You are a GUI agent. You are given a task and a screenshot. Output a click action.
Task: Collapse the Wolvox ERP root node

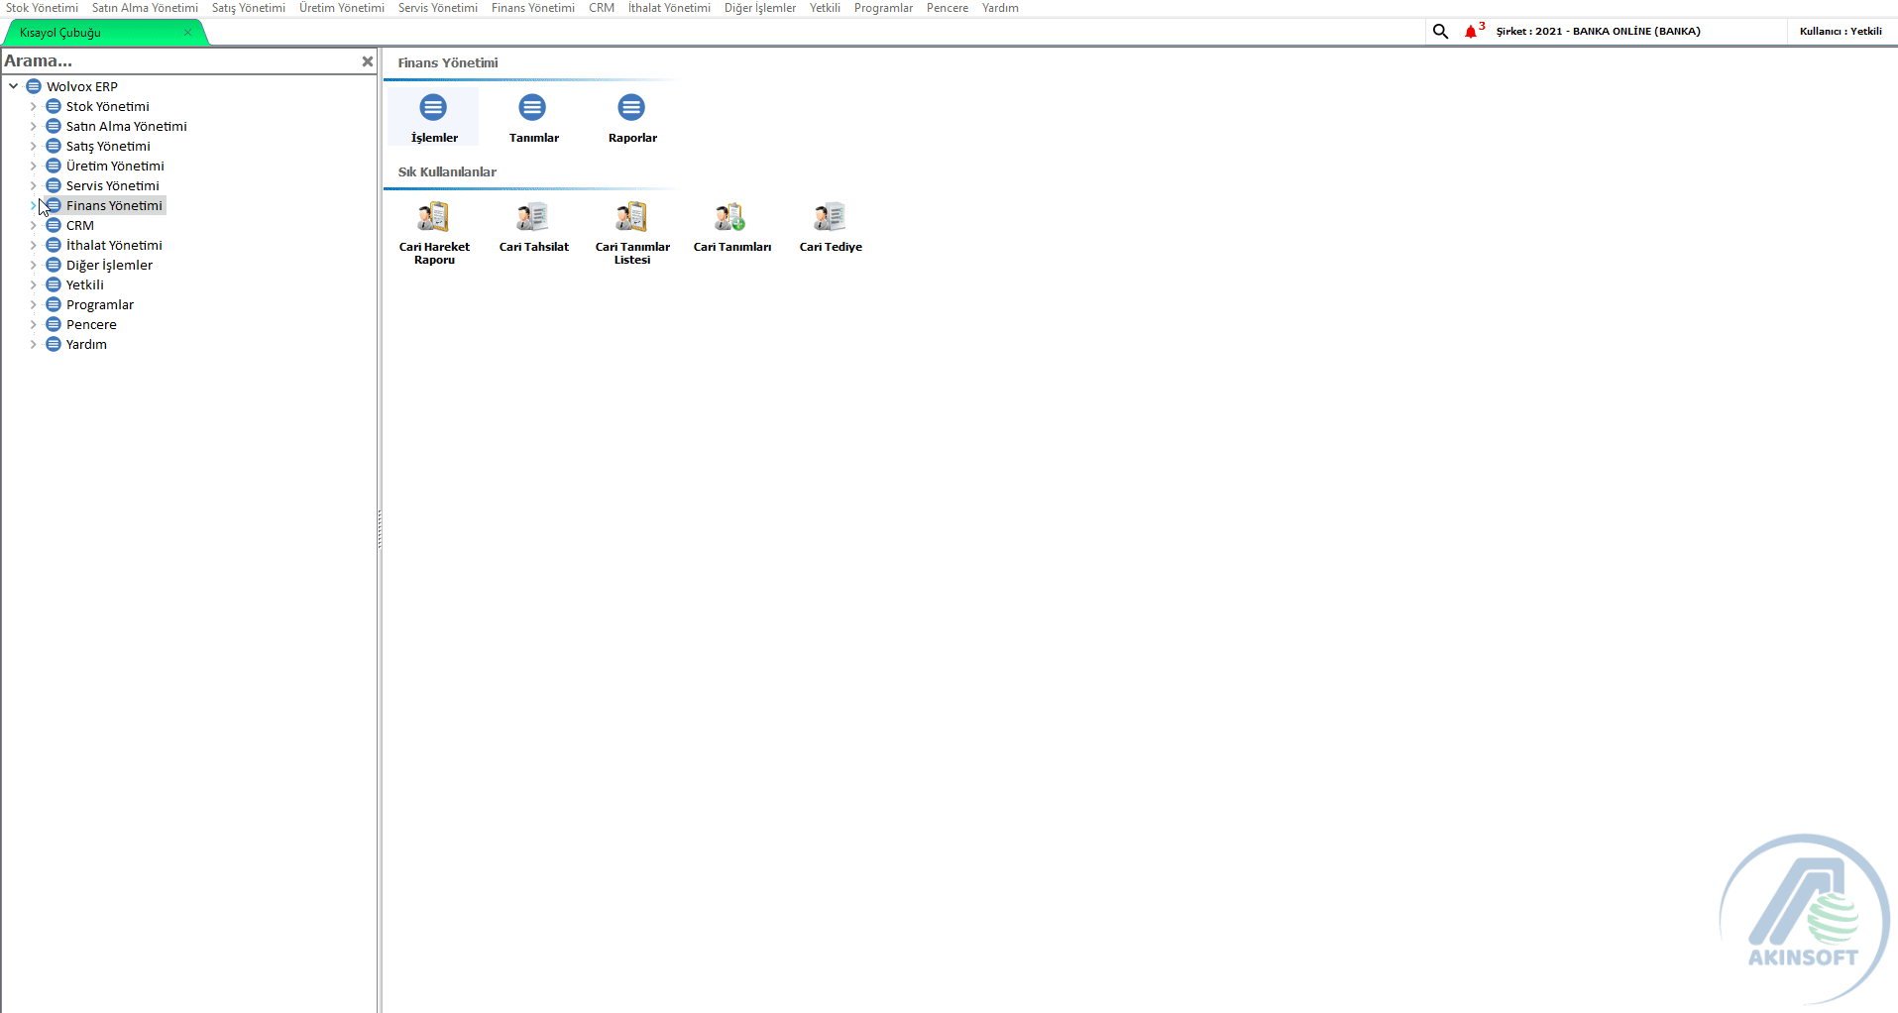click(14, 86)
